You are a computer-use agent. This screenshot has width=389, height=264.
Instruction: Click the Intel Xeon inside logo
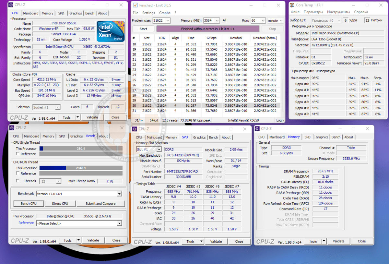tap(110, 31)
